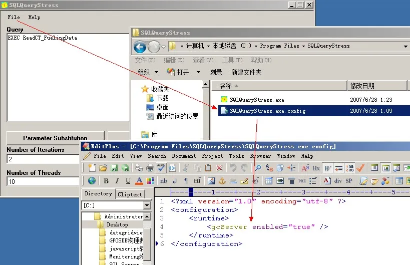Screen dimensions: 410x265
Task: Click the PRE preformatted text icon
Action: [x=302, y=180]
